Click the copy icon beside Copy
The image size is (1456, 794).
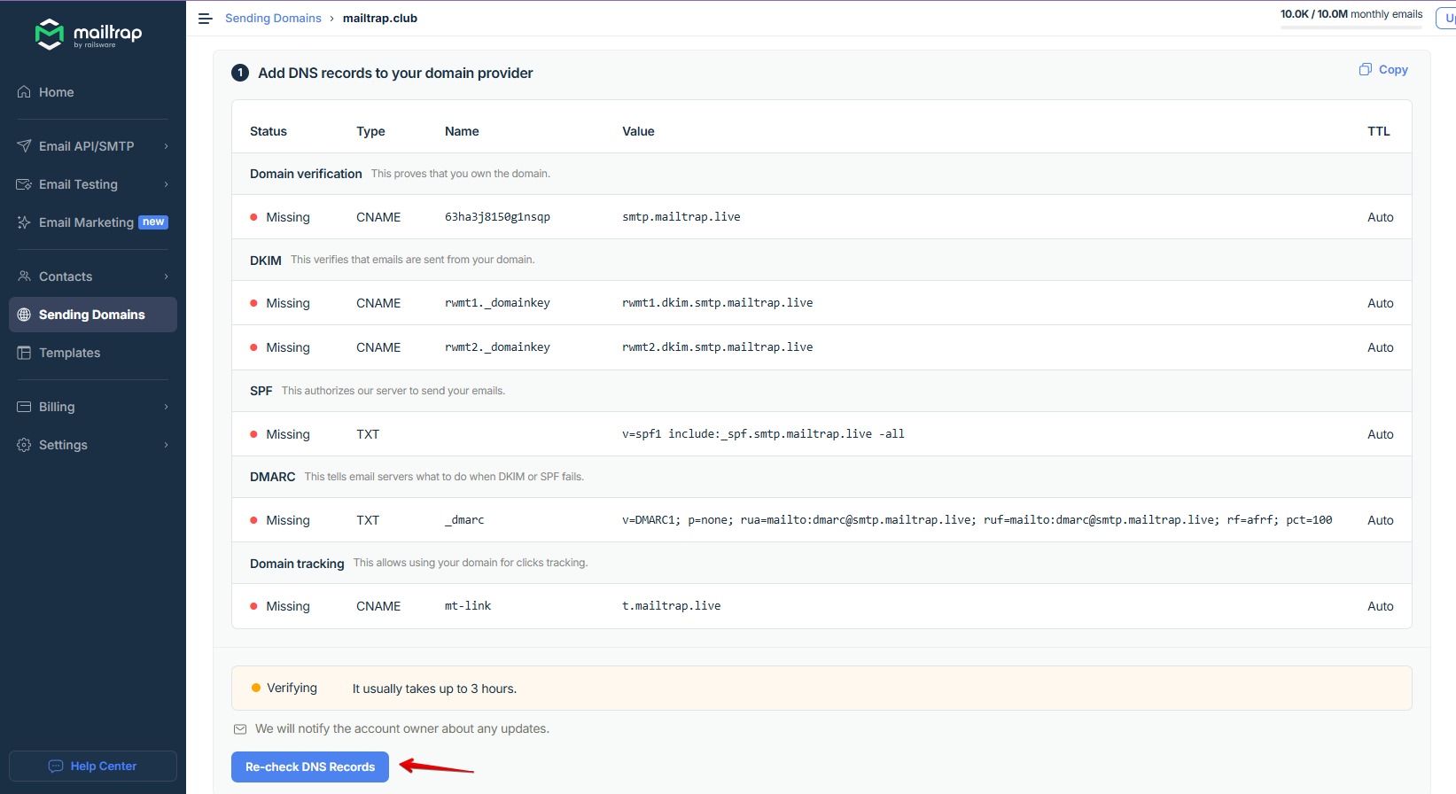(x=1366, y=69)
